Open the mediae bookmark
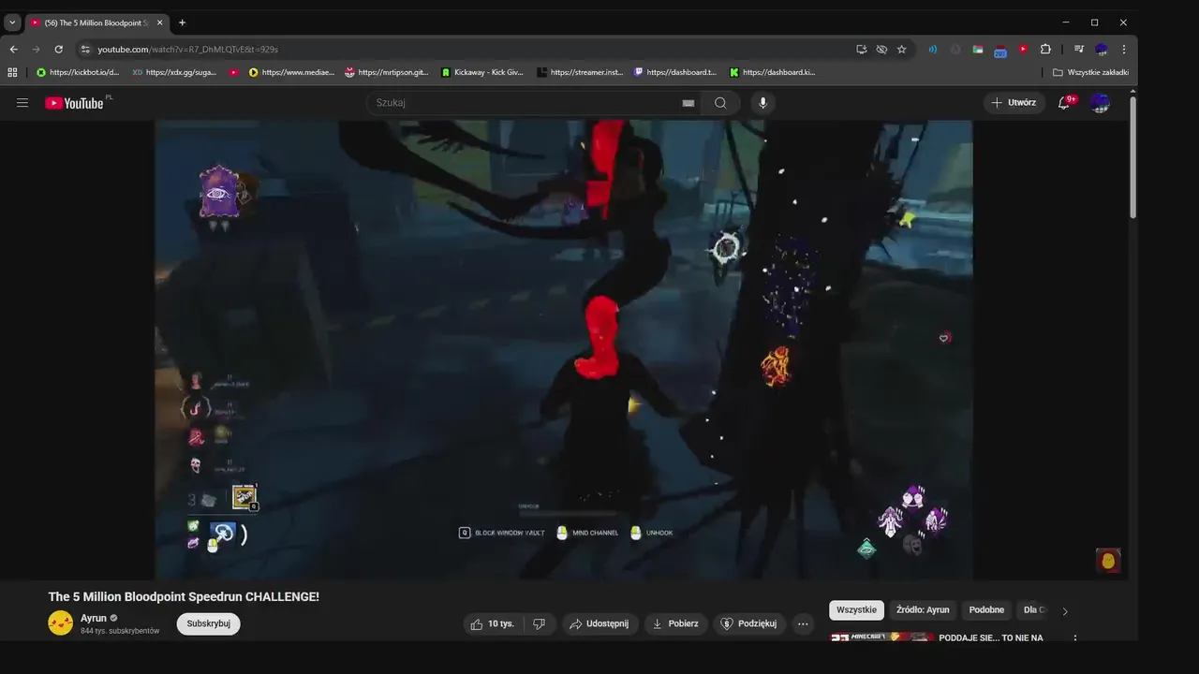 click(292, 72)
